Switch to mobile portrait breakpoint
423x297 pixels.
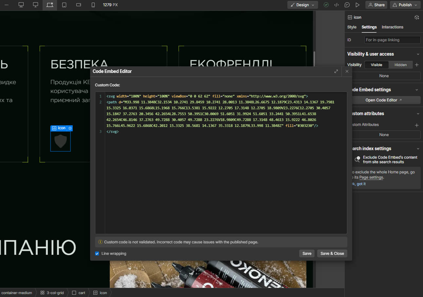93,5
